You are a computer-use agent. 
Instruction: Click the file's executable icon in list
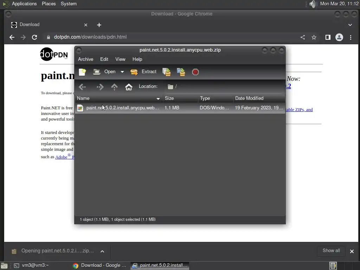pyautogui.click(x=80, y=108)
